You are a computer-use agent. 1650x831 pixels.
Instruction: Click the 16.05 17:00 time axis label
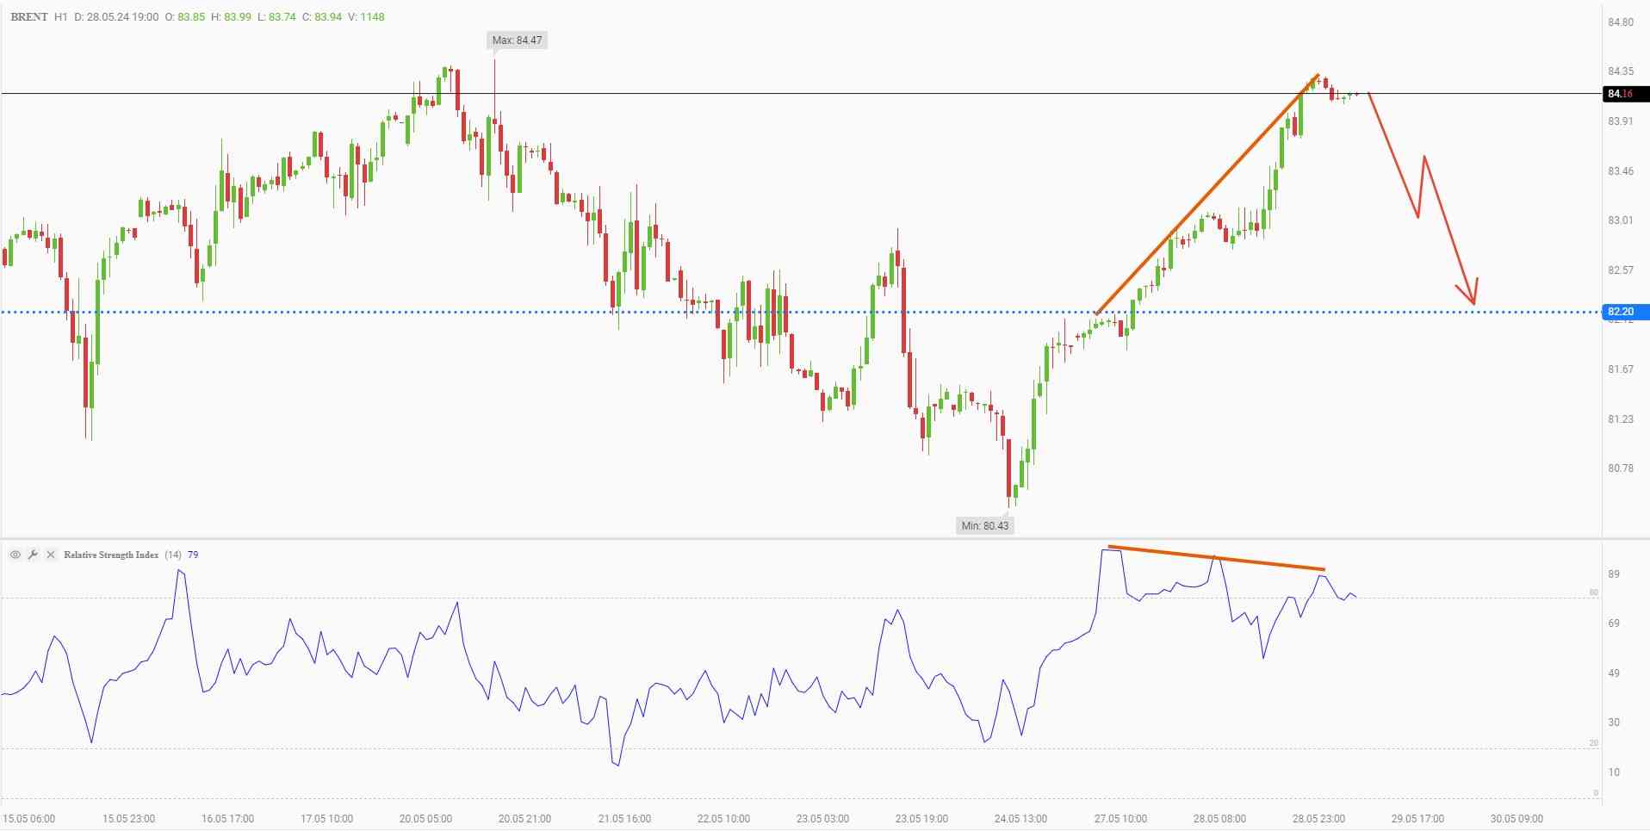227,819
